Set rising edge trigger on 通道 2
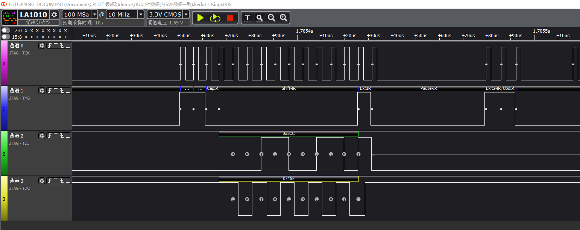This screenshot has width=580, height=230. click(50, 136)
